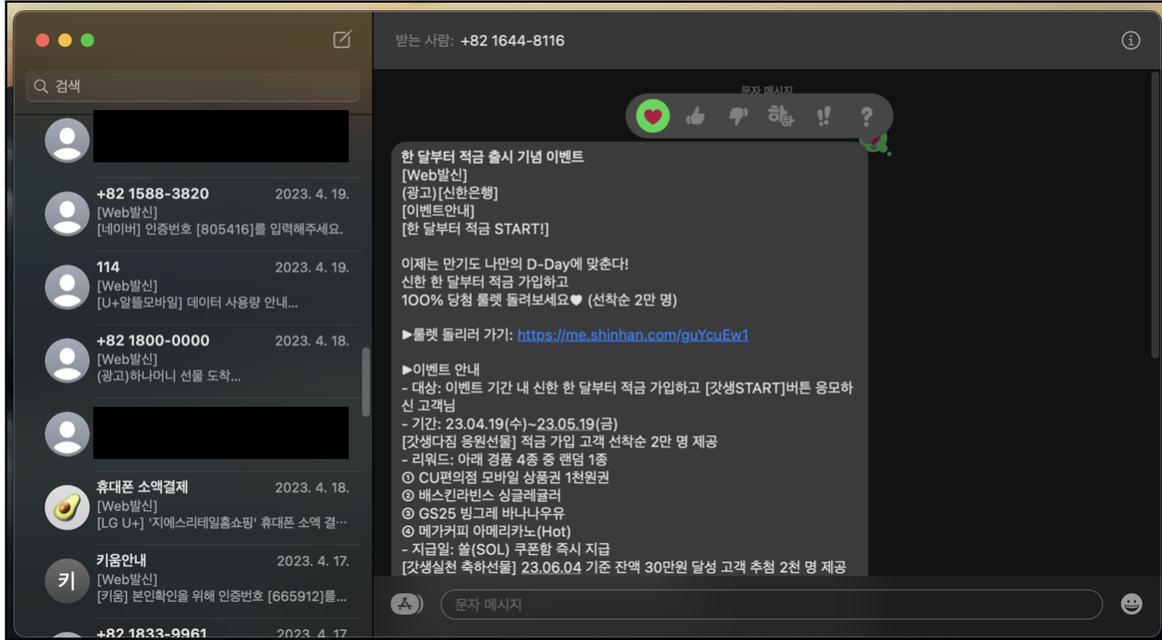Click recipient number +82 1644-8116
Screen dimensions: 1162x640
click(512, 40)
